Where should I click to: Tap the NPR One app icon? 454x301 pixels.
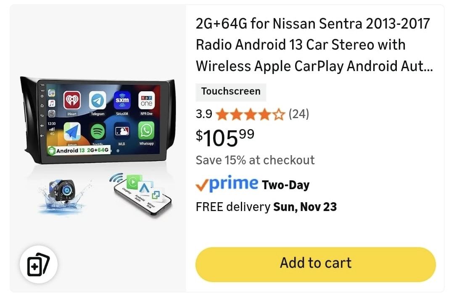tap(146, 101)
